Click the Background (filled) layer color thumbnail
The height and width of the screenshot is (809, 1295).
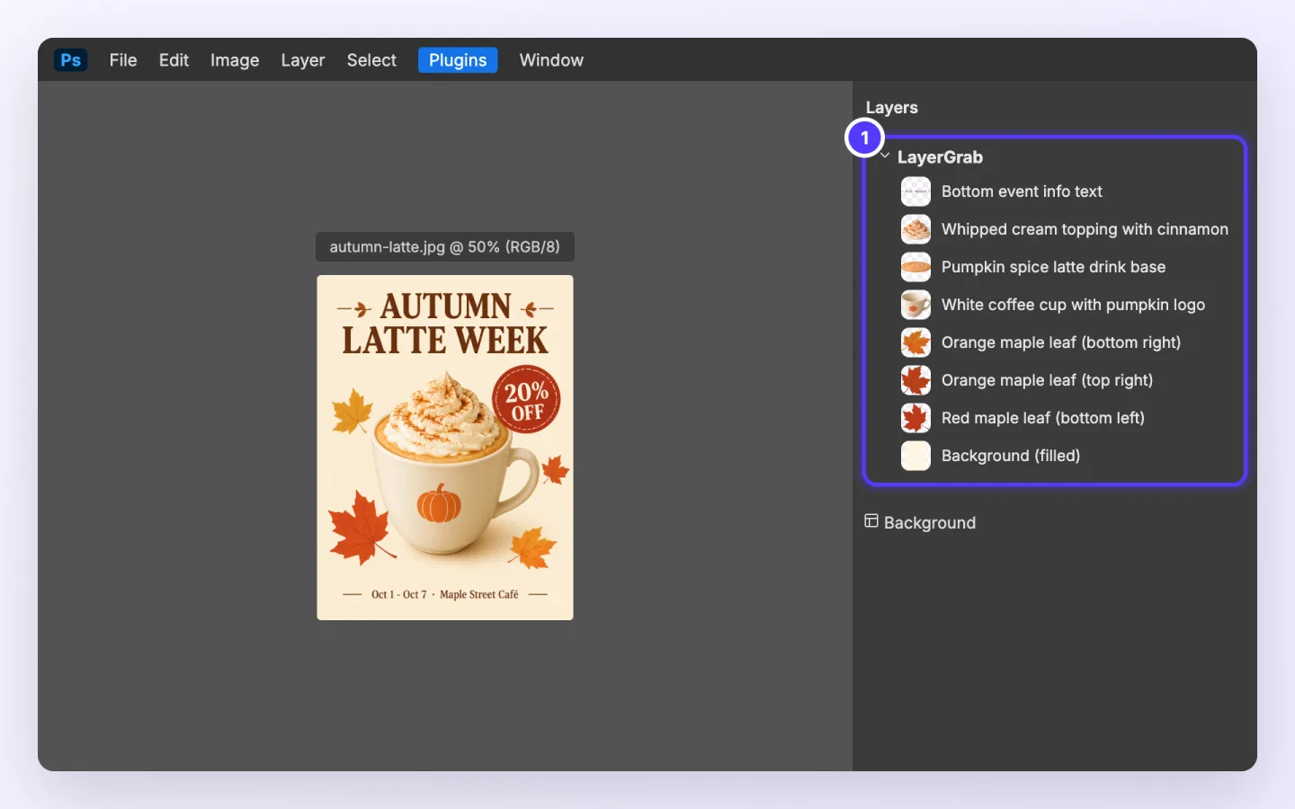point(915,456)
